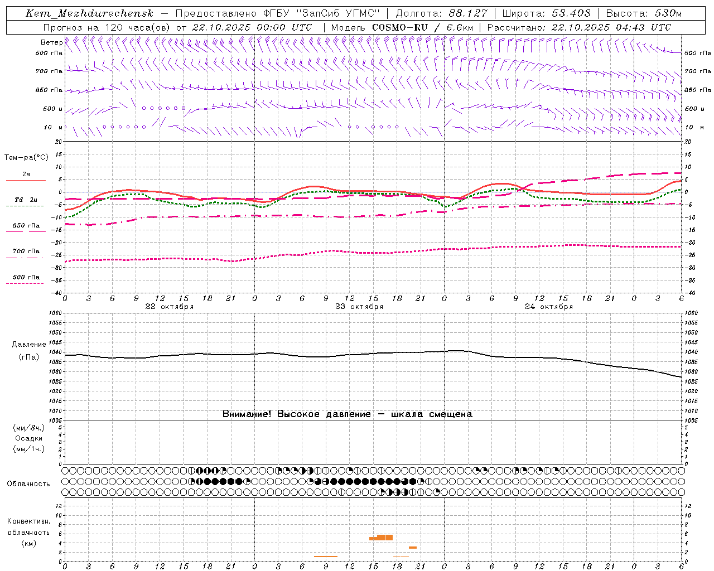Click the model label COSMO-RU / 6.6км

tap(423, 27)
